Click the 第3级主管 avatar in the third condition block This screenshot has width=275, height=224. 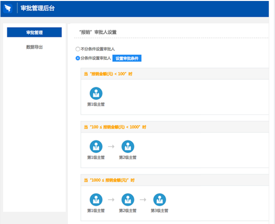point(160,199)
